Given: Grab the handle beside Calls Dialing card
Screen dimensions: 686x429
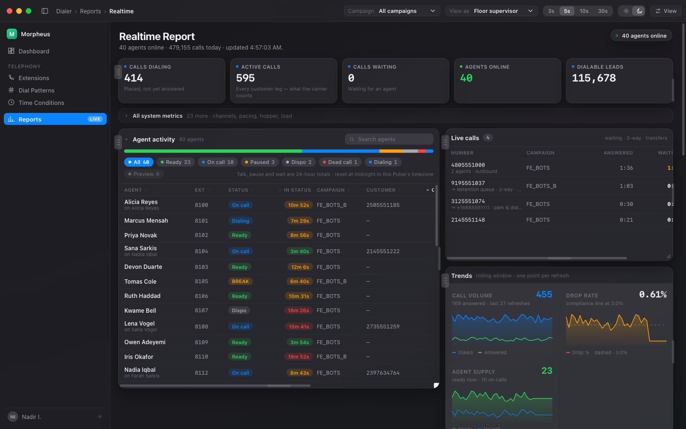Looking at the screenshot, I should click(x=118, y=72).
